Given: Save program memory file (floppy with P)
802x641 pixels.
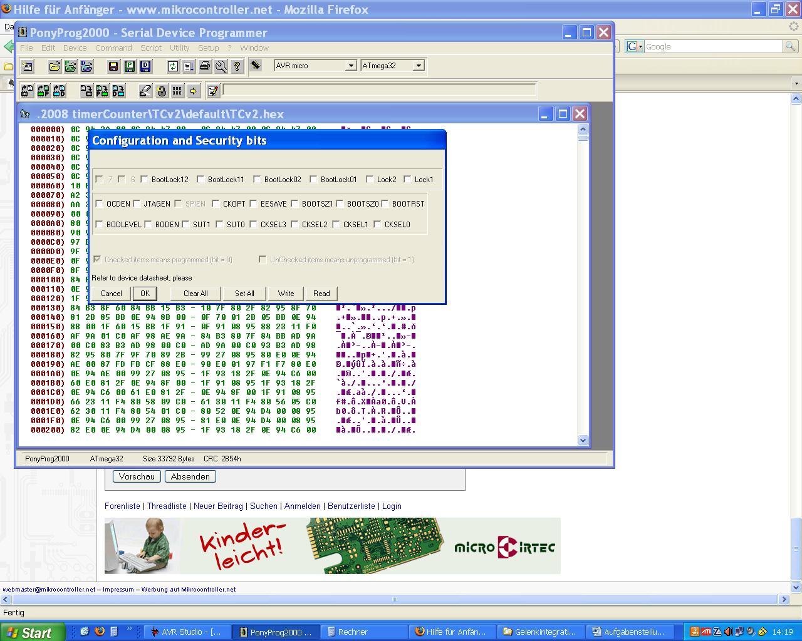Looking at the screenshot, I should click(129, 66).
